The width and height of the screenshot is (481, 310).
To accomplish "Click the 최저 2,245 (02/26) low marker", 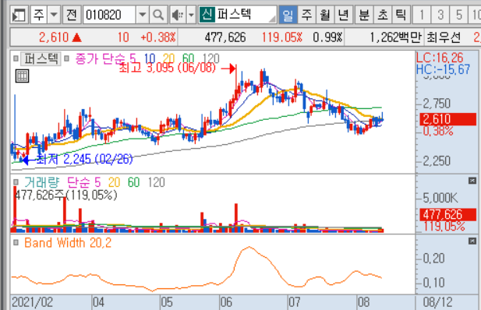I will point(84,159).
